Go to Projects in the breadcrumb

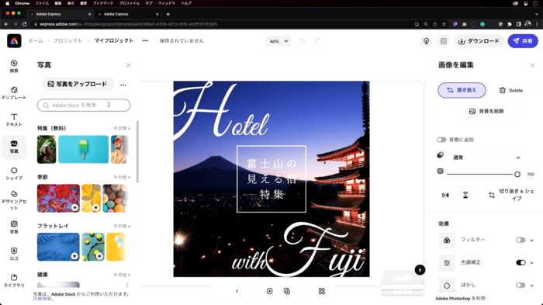tap(68, 41)
